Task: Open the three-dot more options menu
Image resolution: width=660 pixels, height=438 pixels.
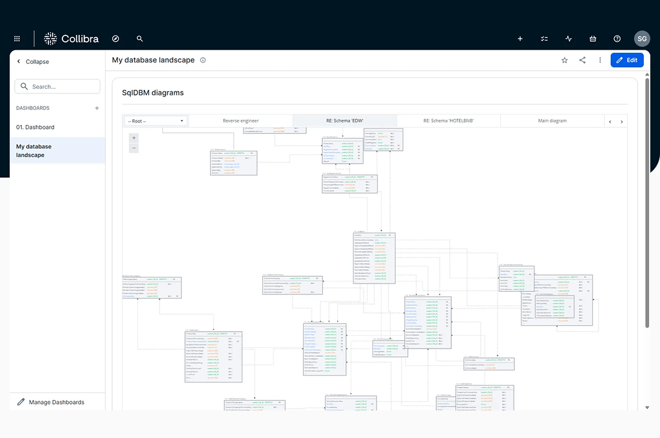Action: tap(600, 60)
